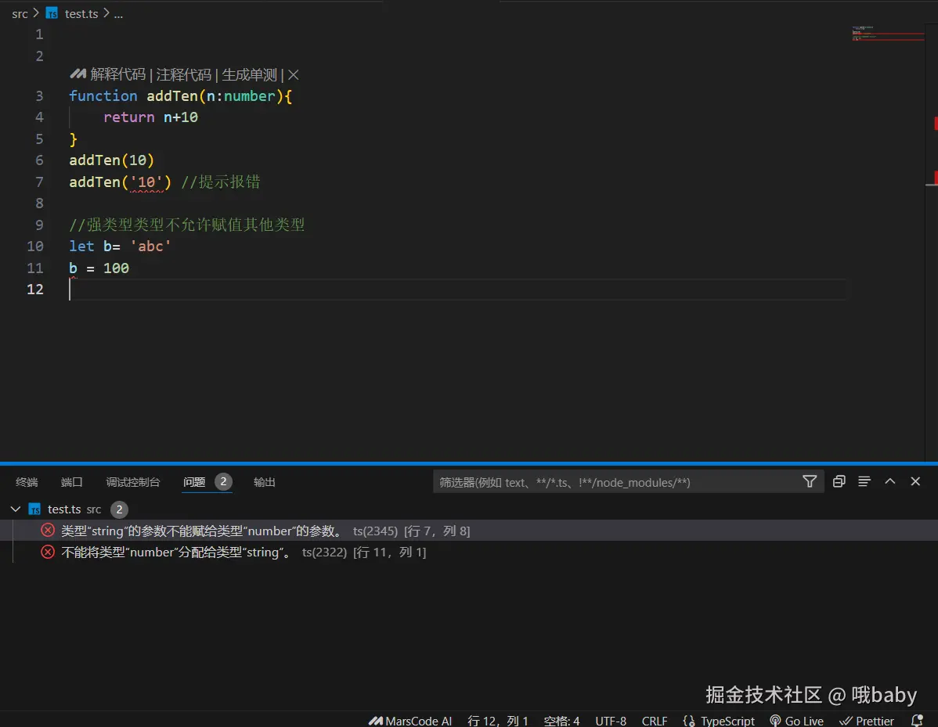Switch to the 终端 panel tab
Screen dimensions: 938x727
[27, 482]
